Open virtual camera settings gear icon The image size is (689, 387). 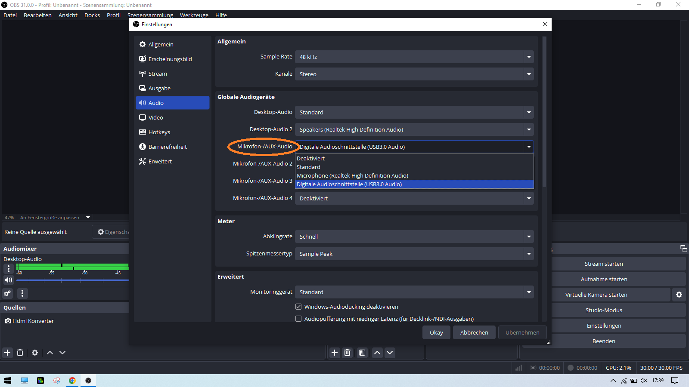(x=679, y=295)
